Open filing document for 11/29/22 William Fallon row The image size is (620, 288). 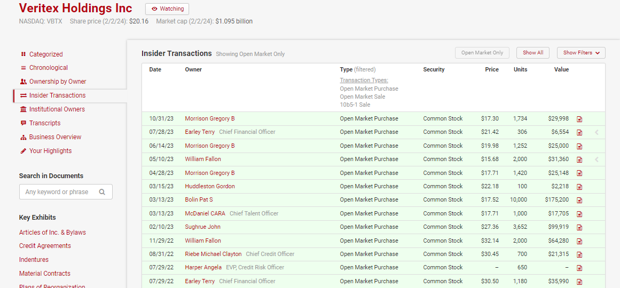(579, 241)
